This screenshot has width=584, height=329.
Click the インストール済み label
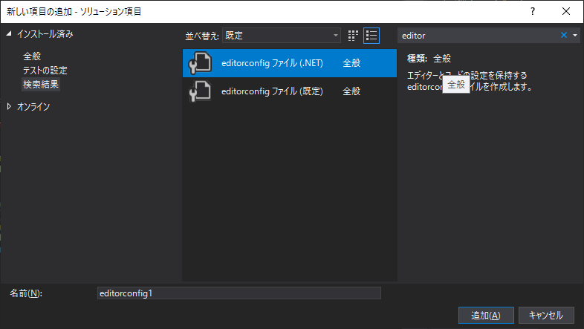coord(45,34)
